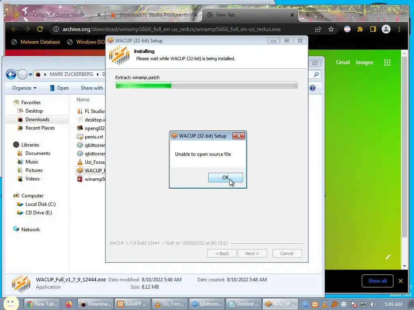Click the installer progress bar
The width and height of the screenshot is (414, 310).
(x=207, y=85)
